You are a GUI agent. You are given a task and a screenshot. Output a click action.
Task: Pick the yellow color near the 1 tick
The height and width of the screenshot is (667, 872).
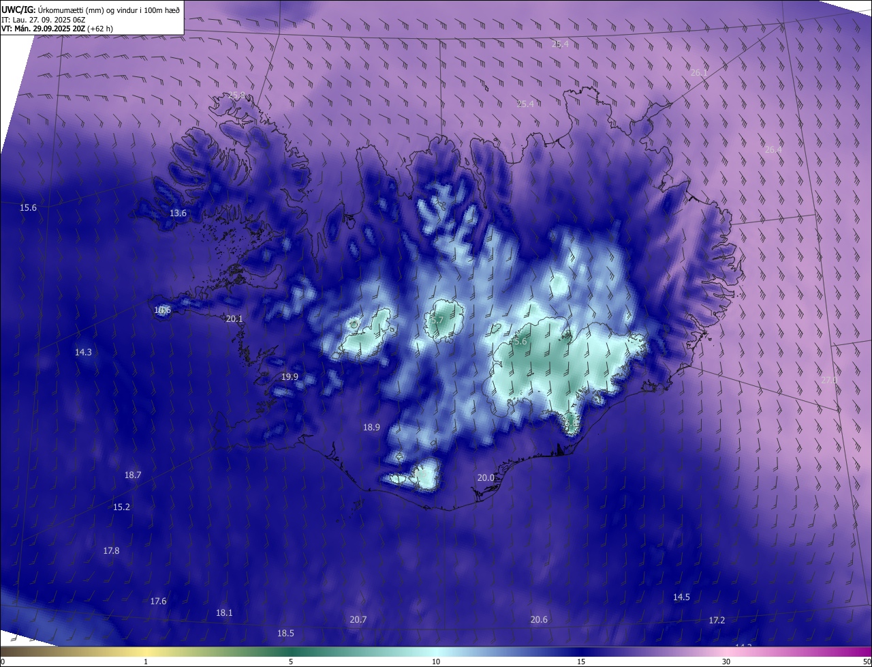[x=146, y=651]
